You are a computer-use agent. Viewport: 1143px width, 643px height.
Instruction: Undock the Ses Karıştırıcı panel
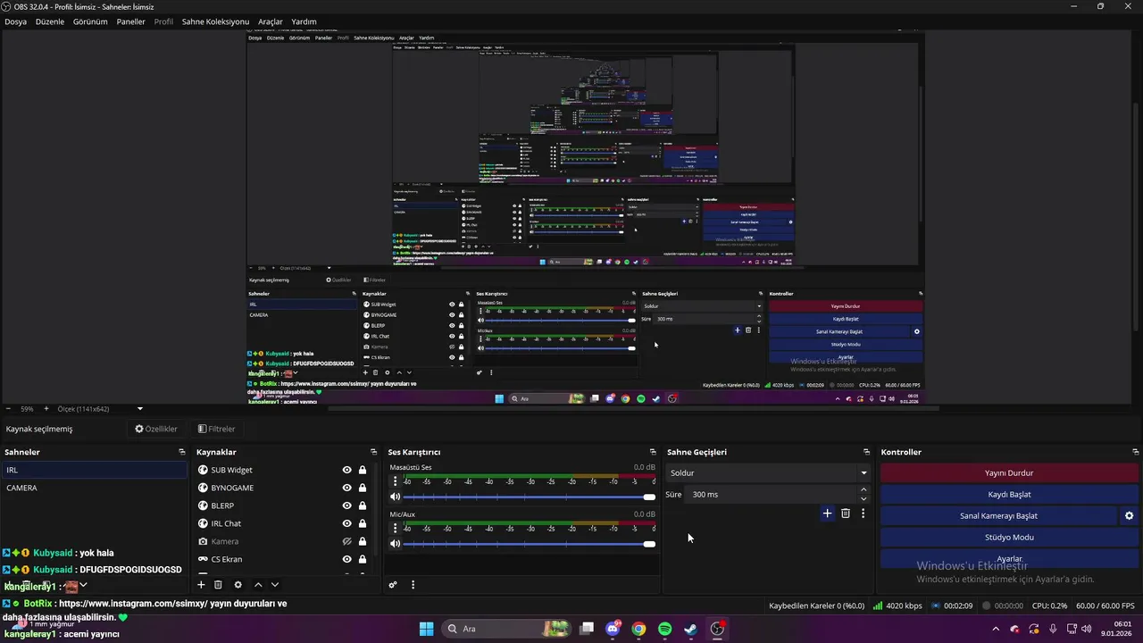click(653, 452)
